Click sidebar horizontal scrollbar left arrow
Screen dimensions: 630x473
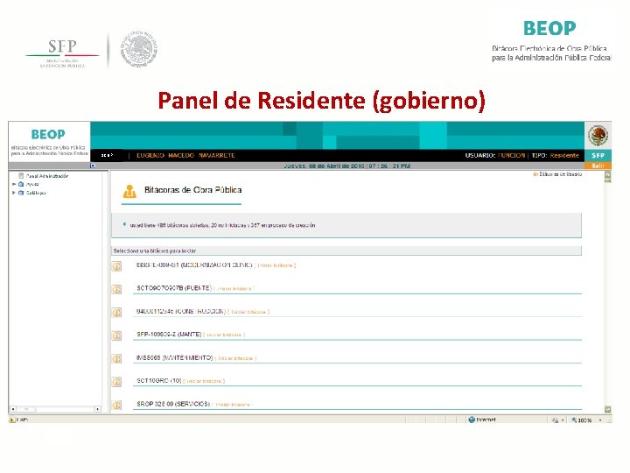click(13, 409)
